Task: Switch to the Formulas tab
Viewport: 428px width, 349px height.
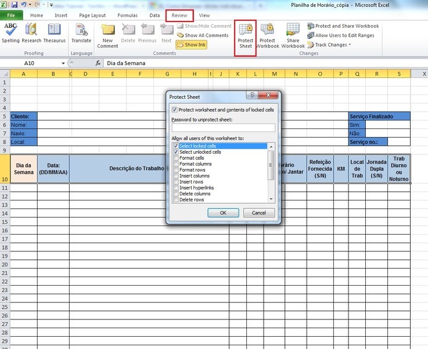Action: (127, 15)
